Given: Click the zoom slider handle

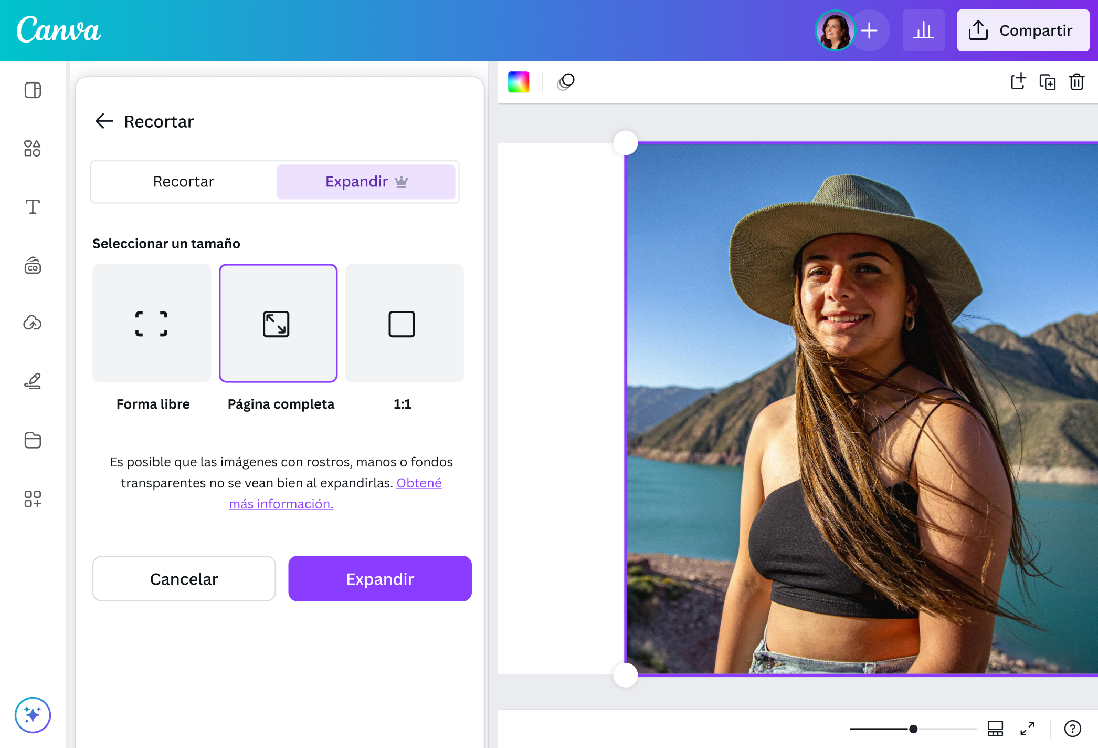Looking at the screenshot, I should click(x=913, y=729).
